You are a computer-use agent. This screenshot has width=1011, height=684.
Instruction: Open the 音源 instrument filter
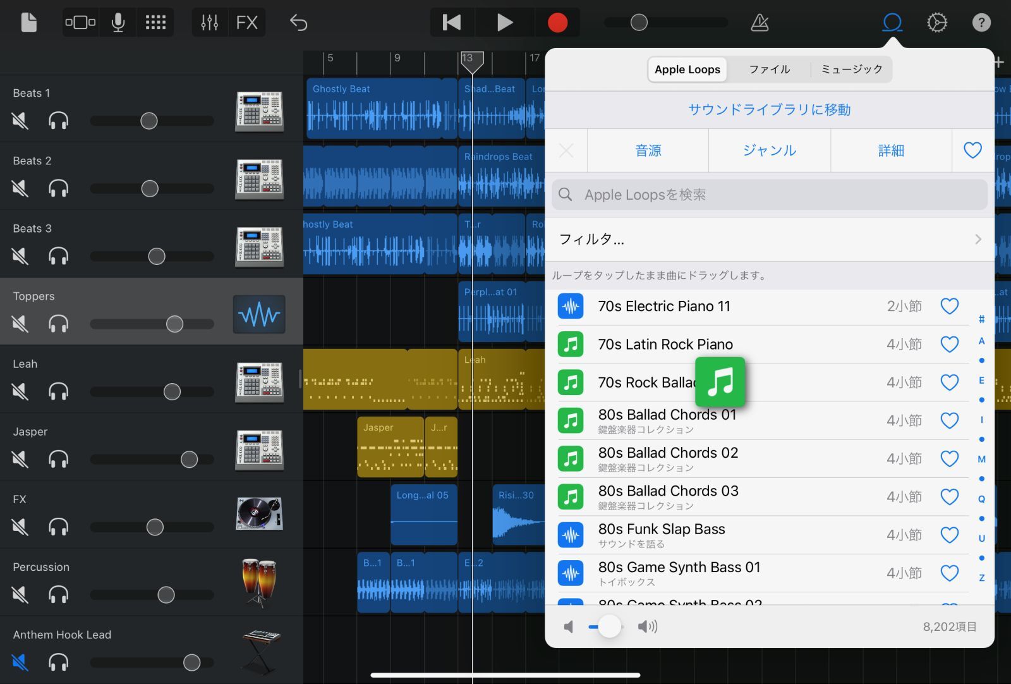[x=648, y=150]
